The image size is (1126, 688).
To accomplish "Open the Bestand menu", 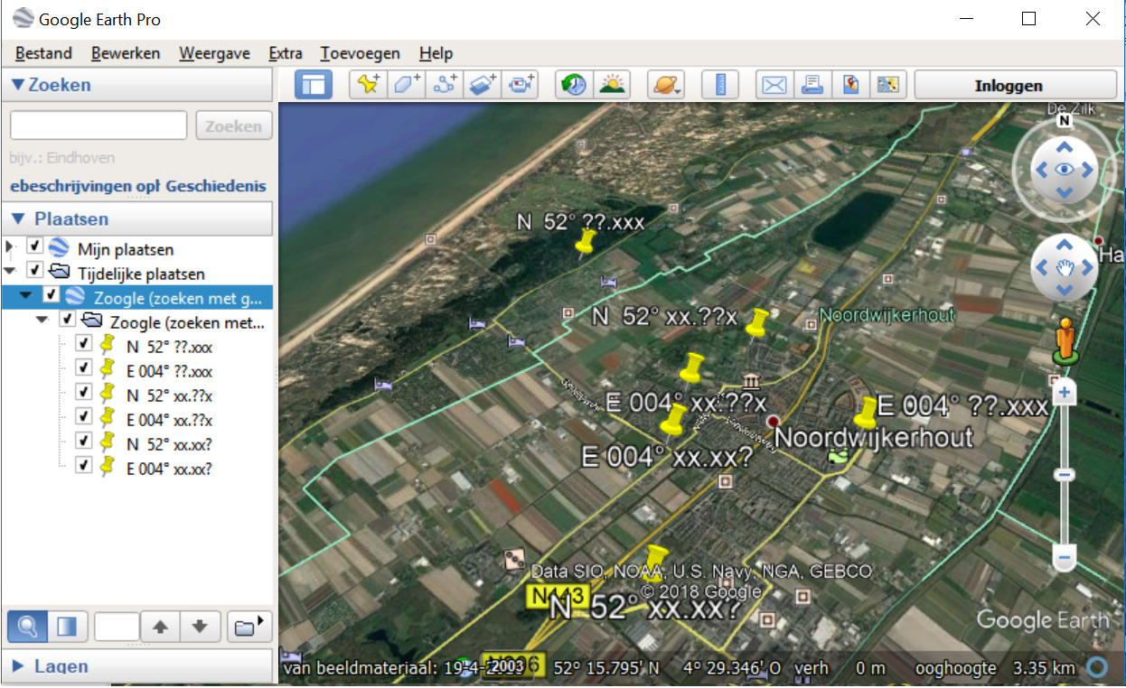I will click(x=43, y=53).
